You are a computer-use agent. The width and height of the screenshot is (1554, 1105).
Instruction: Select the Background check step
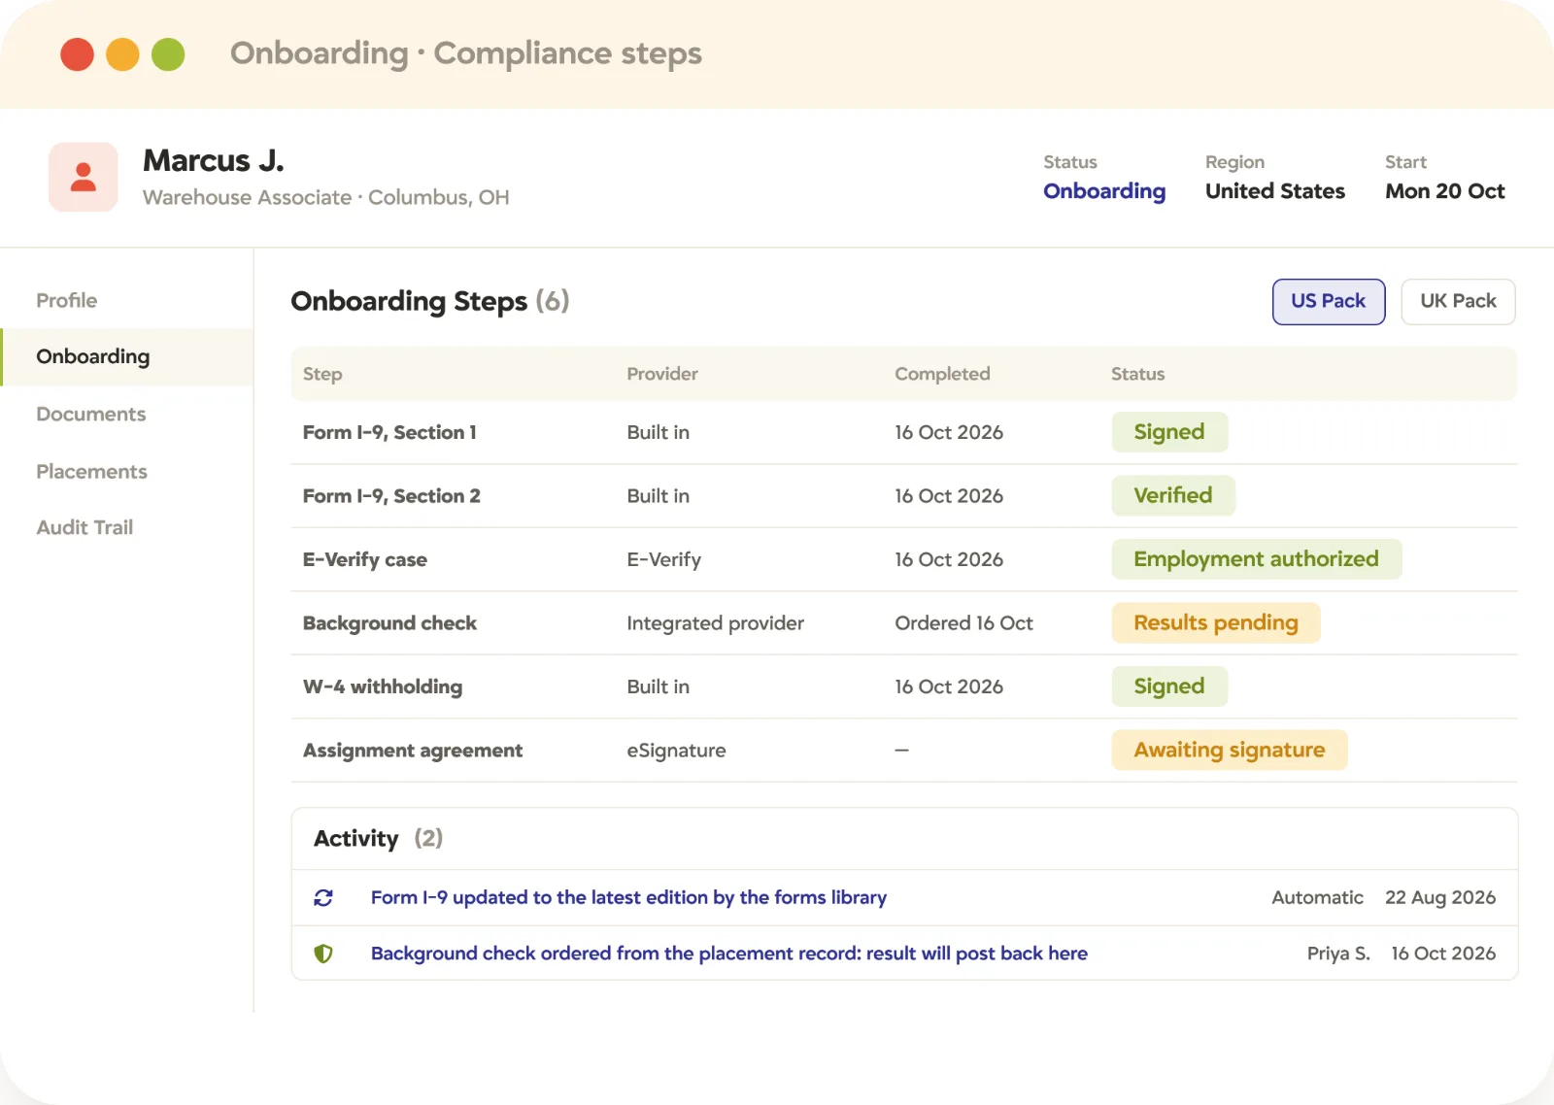coord(389,623)
